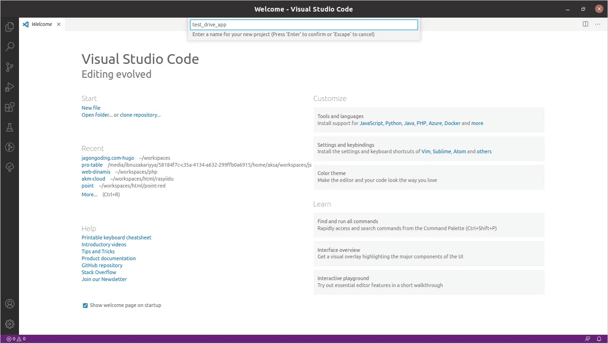
Task: Open the Extensions view
Action: point(9,107)
